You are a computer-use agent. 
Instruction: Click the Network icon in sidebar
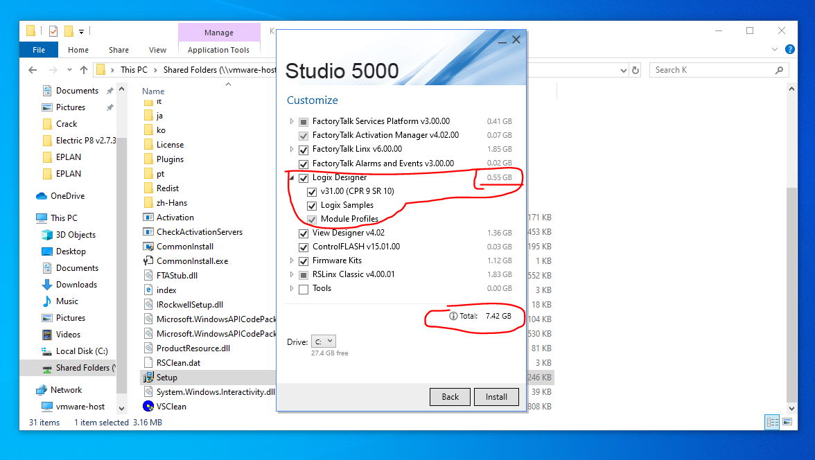(x=42, y=389)
